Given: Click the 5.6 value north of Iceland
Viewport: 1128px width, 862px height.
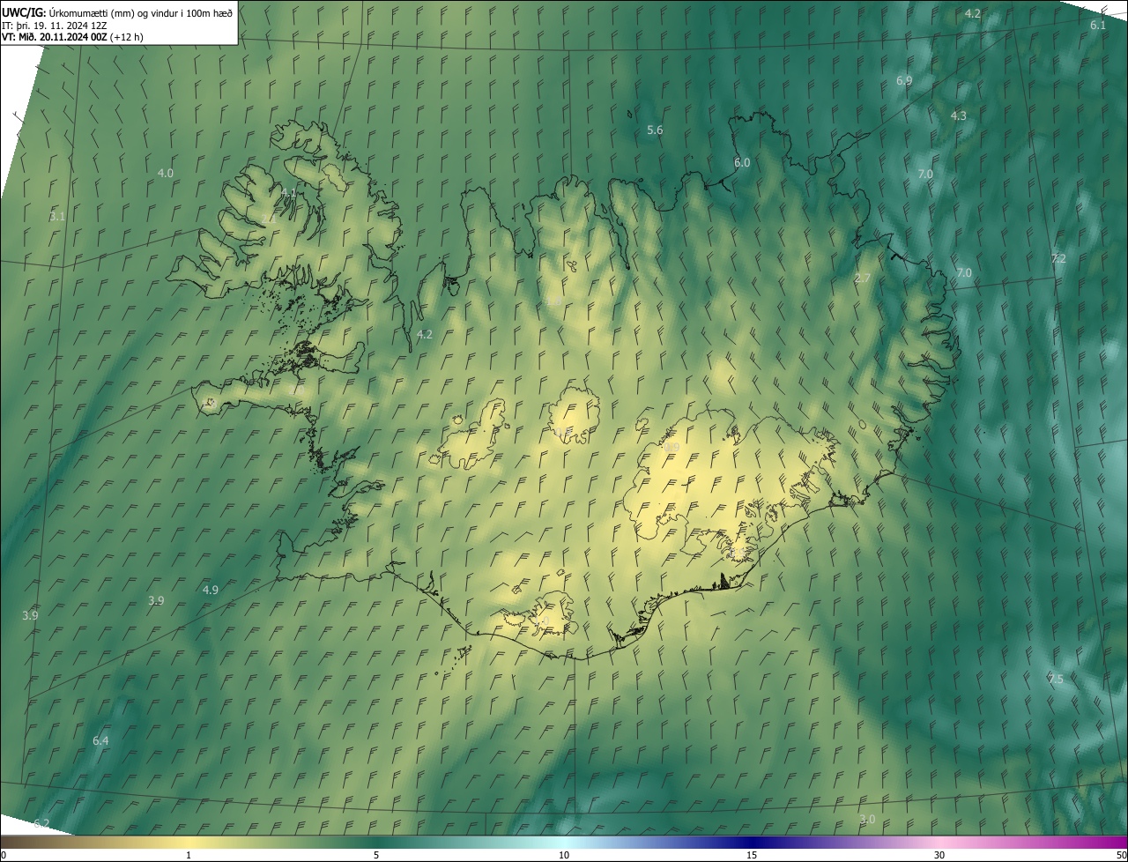Looking at the screenshot, I should point(655,130).
